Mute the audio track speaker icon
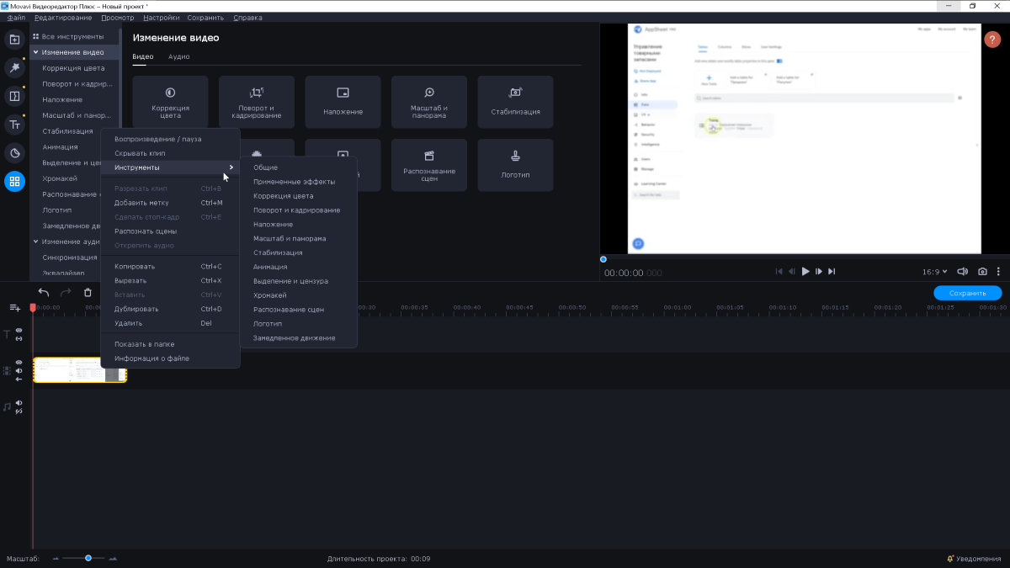The width and height of the screenshot is (1010, 568). tap(19, 403)
